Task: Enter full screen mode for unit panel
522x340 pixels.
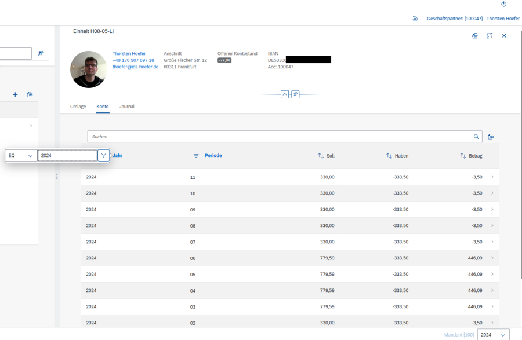Action: pyautogui.click(x=490, y=35)
